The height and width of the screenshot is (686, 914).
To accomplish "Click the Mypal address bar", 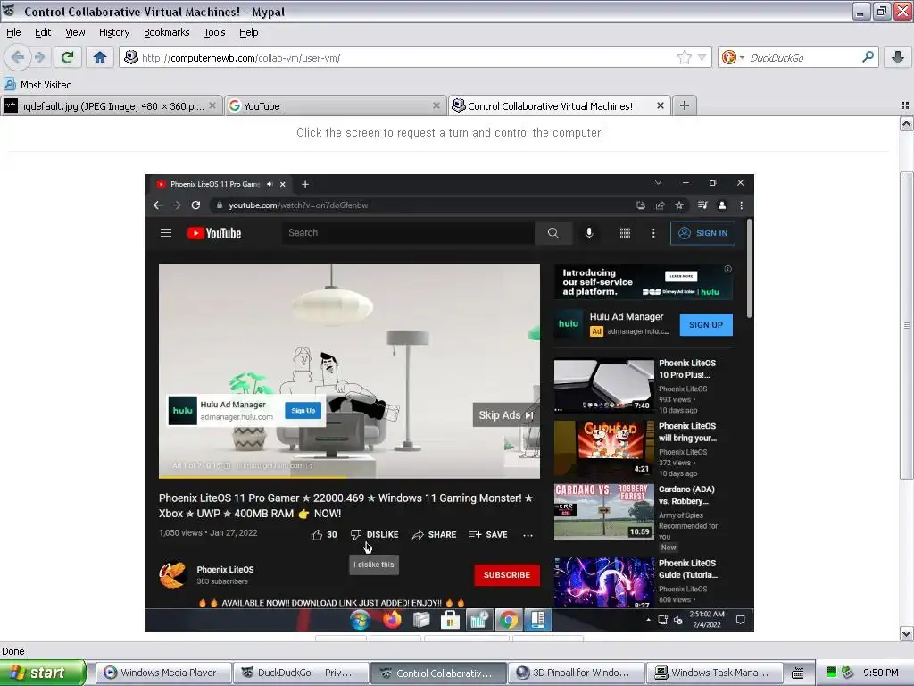I will click(408, 58).
